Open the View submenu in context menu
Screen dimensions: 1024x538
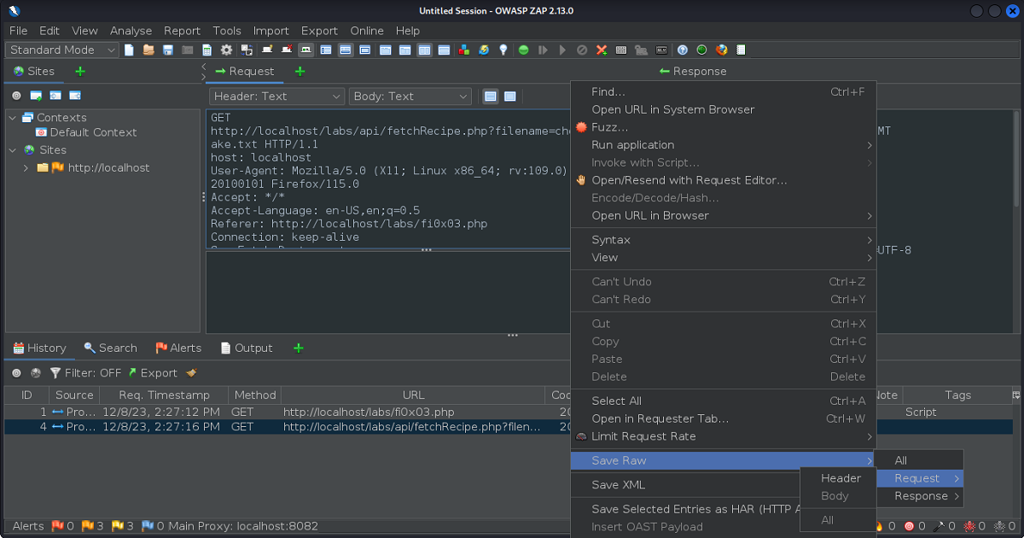(724, 258)
